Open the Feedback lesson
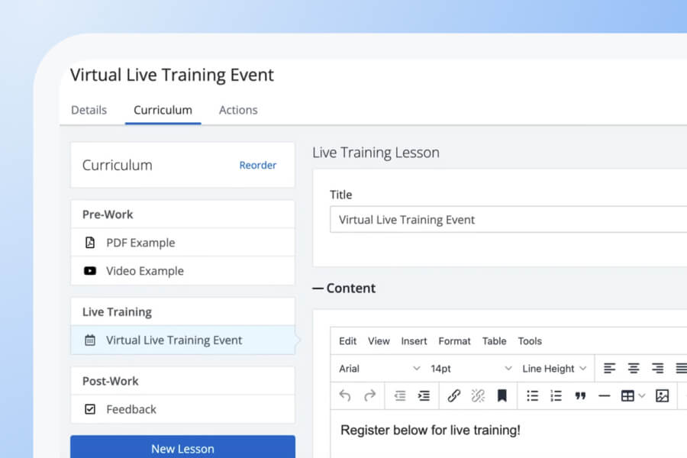 coord(182,409)
